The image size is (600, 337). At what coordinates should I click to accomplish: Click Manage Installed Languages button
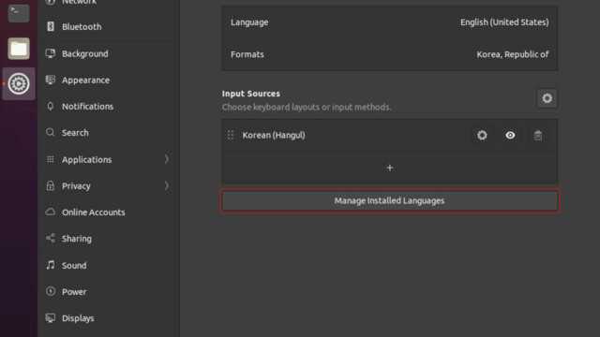coord(390,200)
